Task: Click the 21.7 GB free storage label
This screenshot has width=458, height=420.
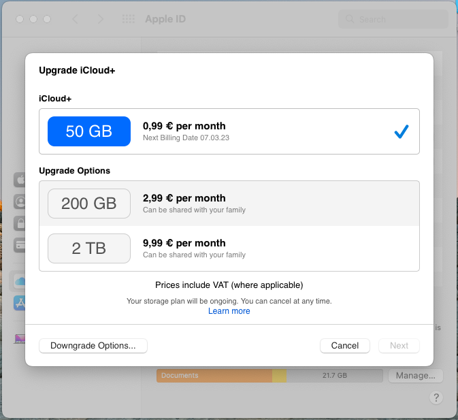Action: coord(335,376)
